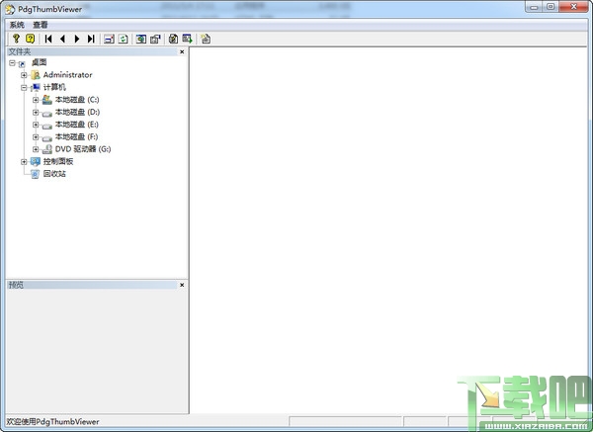
Task: Jump to the first page icon
Action: coord(48,39)
